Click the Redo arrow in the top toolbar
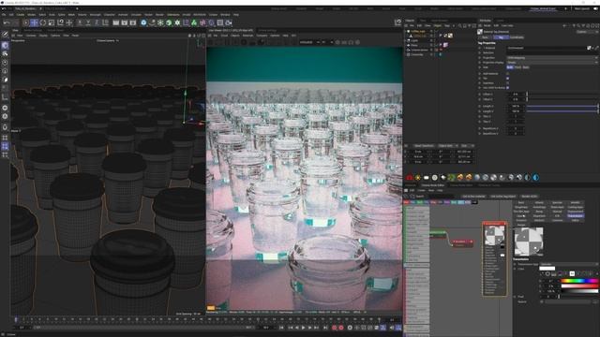600x337 pixels. click(x=15, y=22)
